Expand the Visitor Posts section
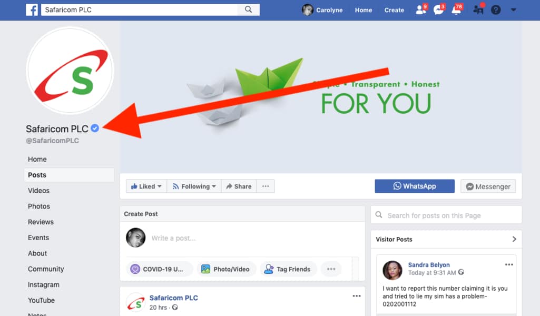The width and height of the screenshot is (540, 316). (514, 239)
